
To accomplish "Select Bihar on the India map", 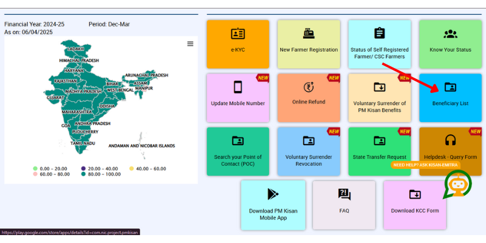I will 112,84.
